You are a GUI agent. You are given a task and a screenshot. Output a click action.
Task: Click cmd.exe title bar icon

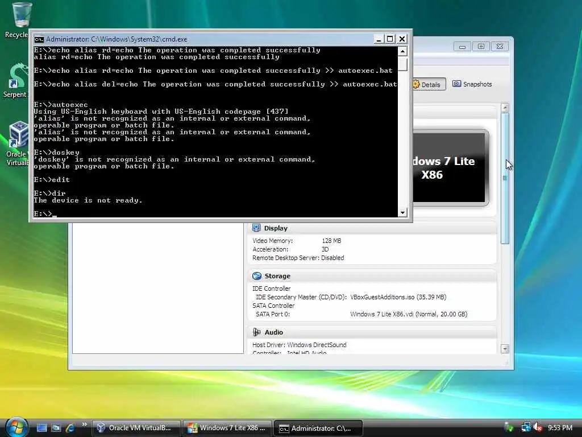click(x=39, y=39)
